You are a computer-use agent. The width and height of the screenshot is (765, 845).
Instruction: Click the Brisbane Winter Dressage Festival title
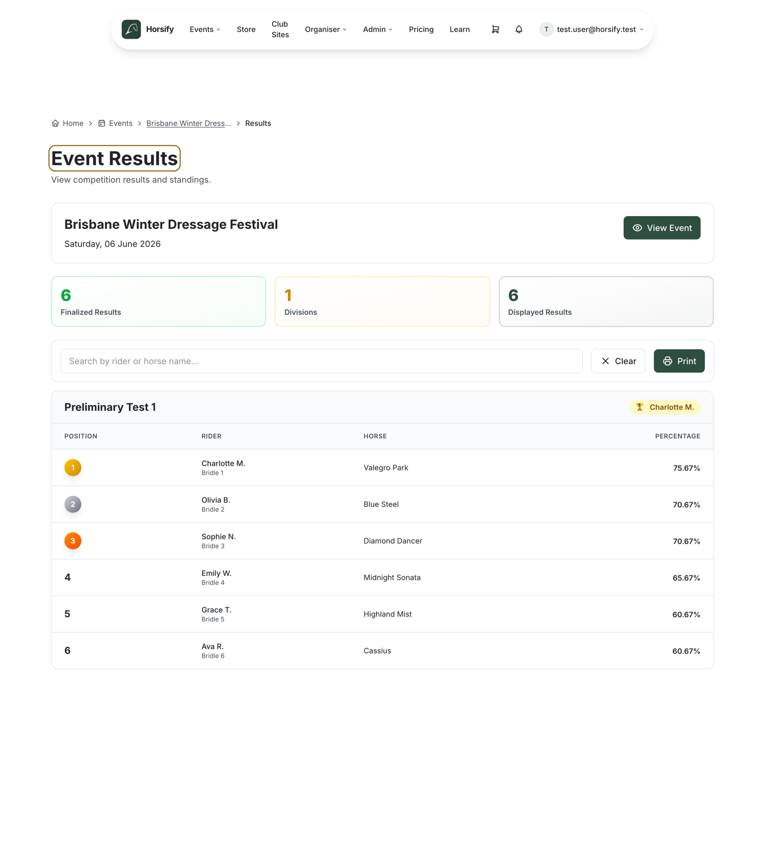(171, 225)
